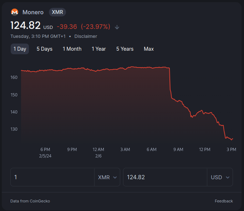Show the Max price history
Screen dimensions: 244x211
pos(149,49)
